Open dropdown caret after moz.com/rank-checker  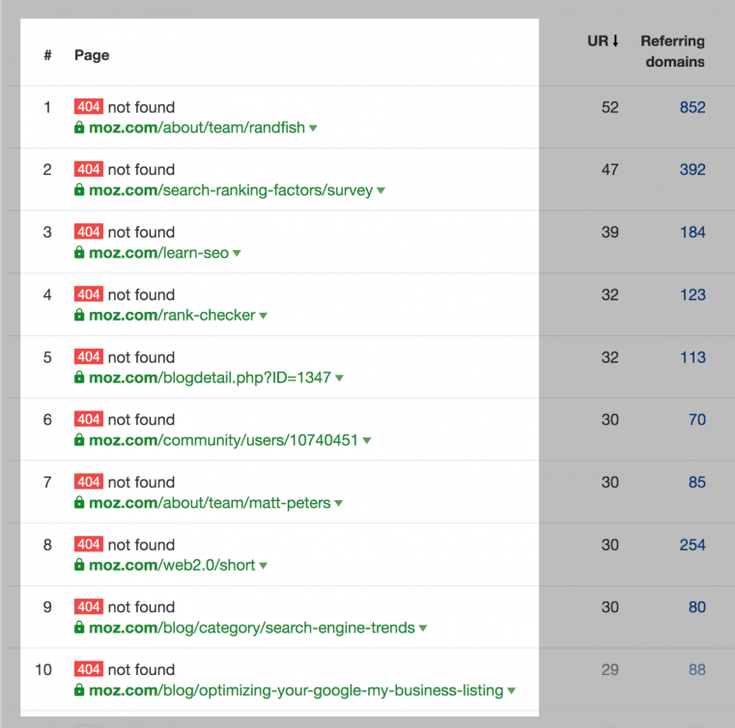(263, 316)
